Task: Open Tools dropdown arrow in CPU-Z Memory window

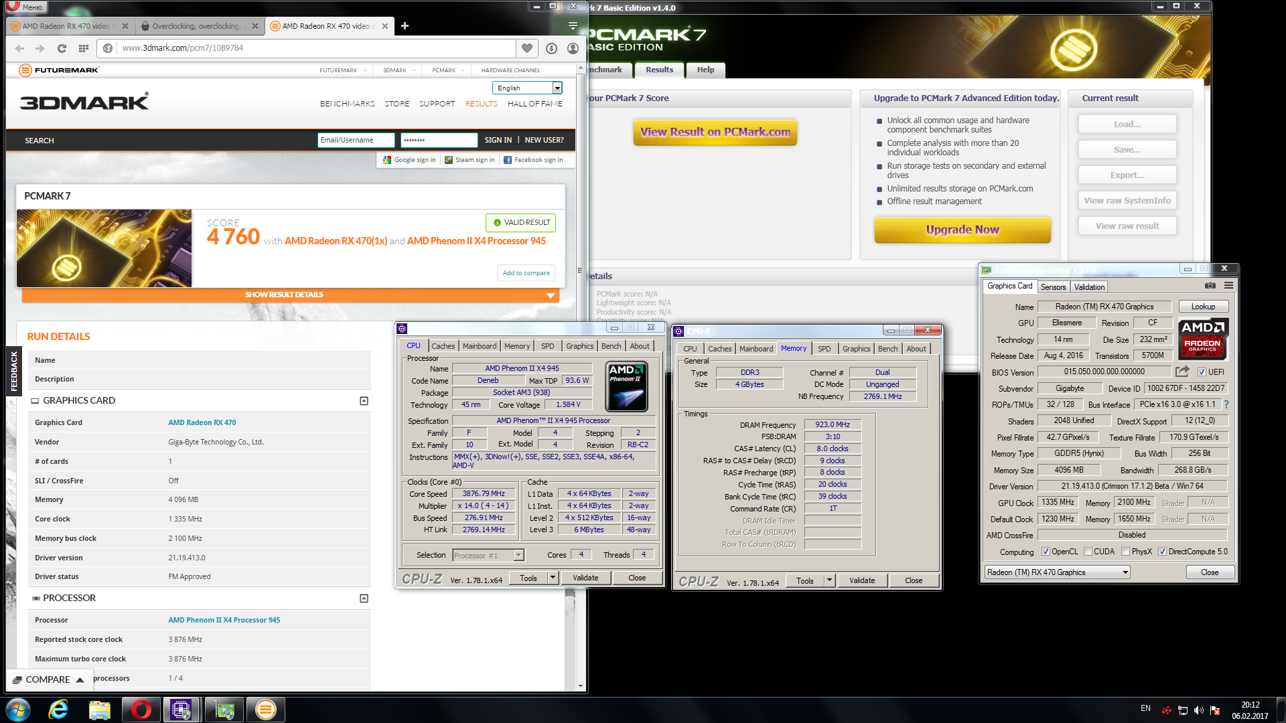Action: (x=830, y=580)
